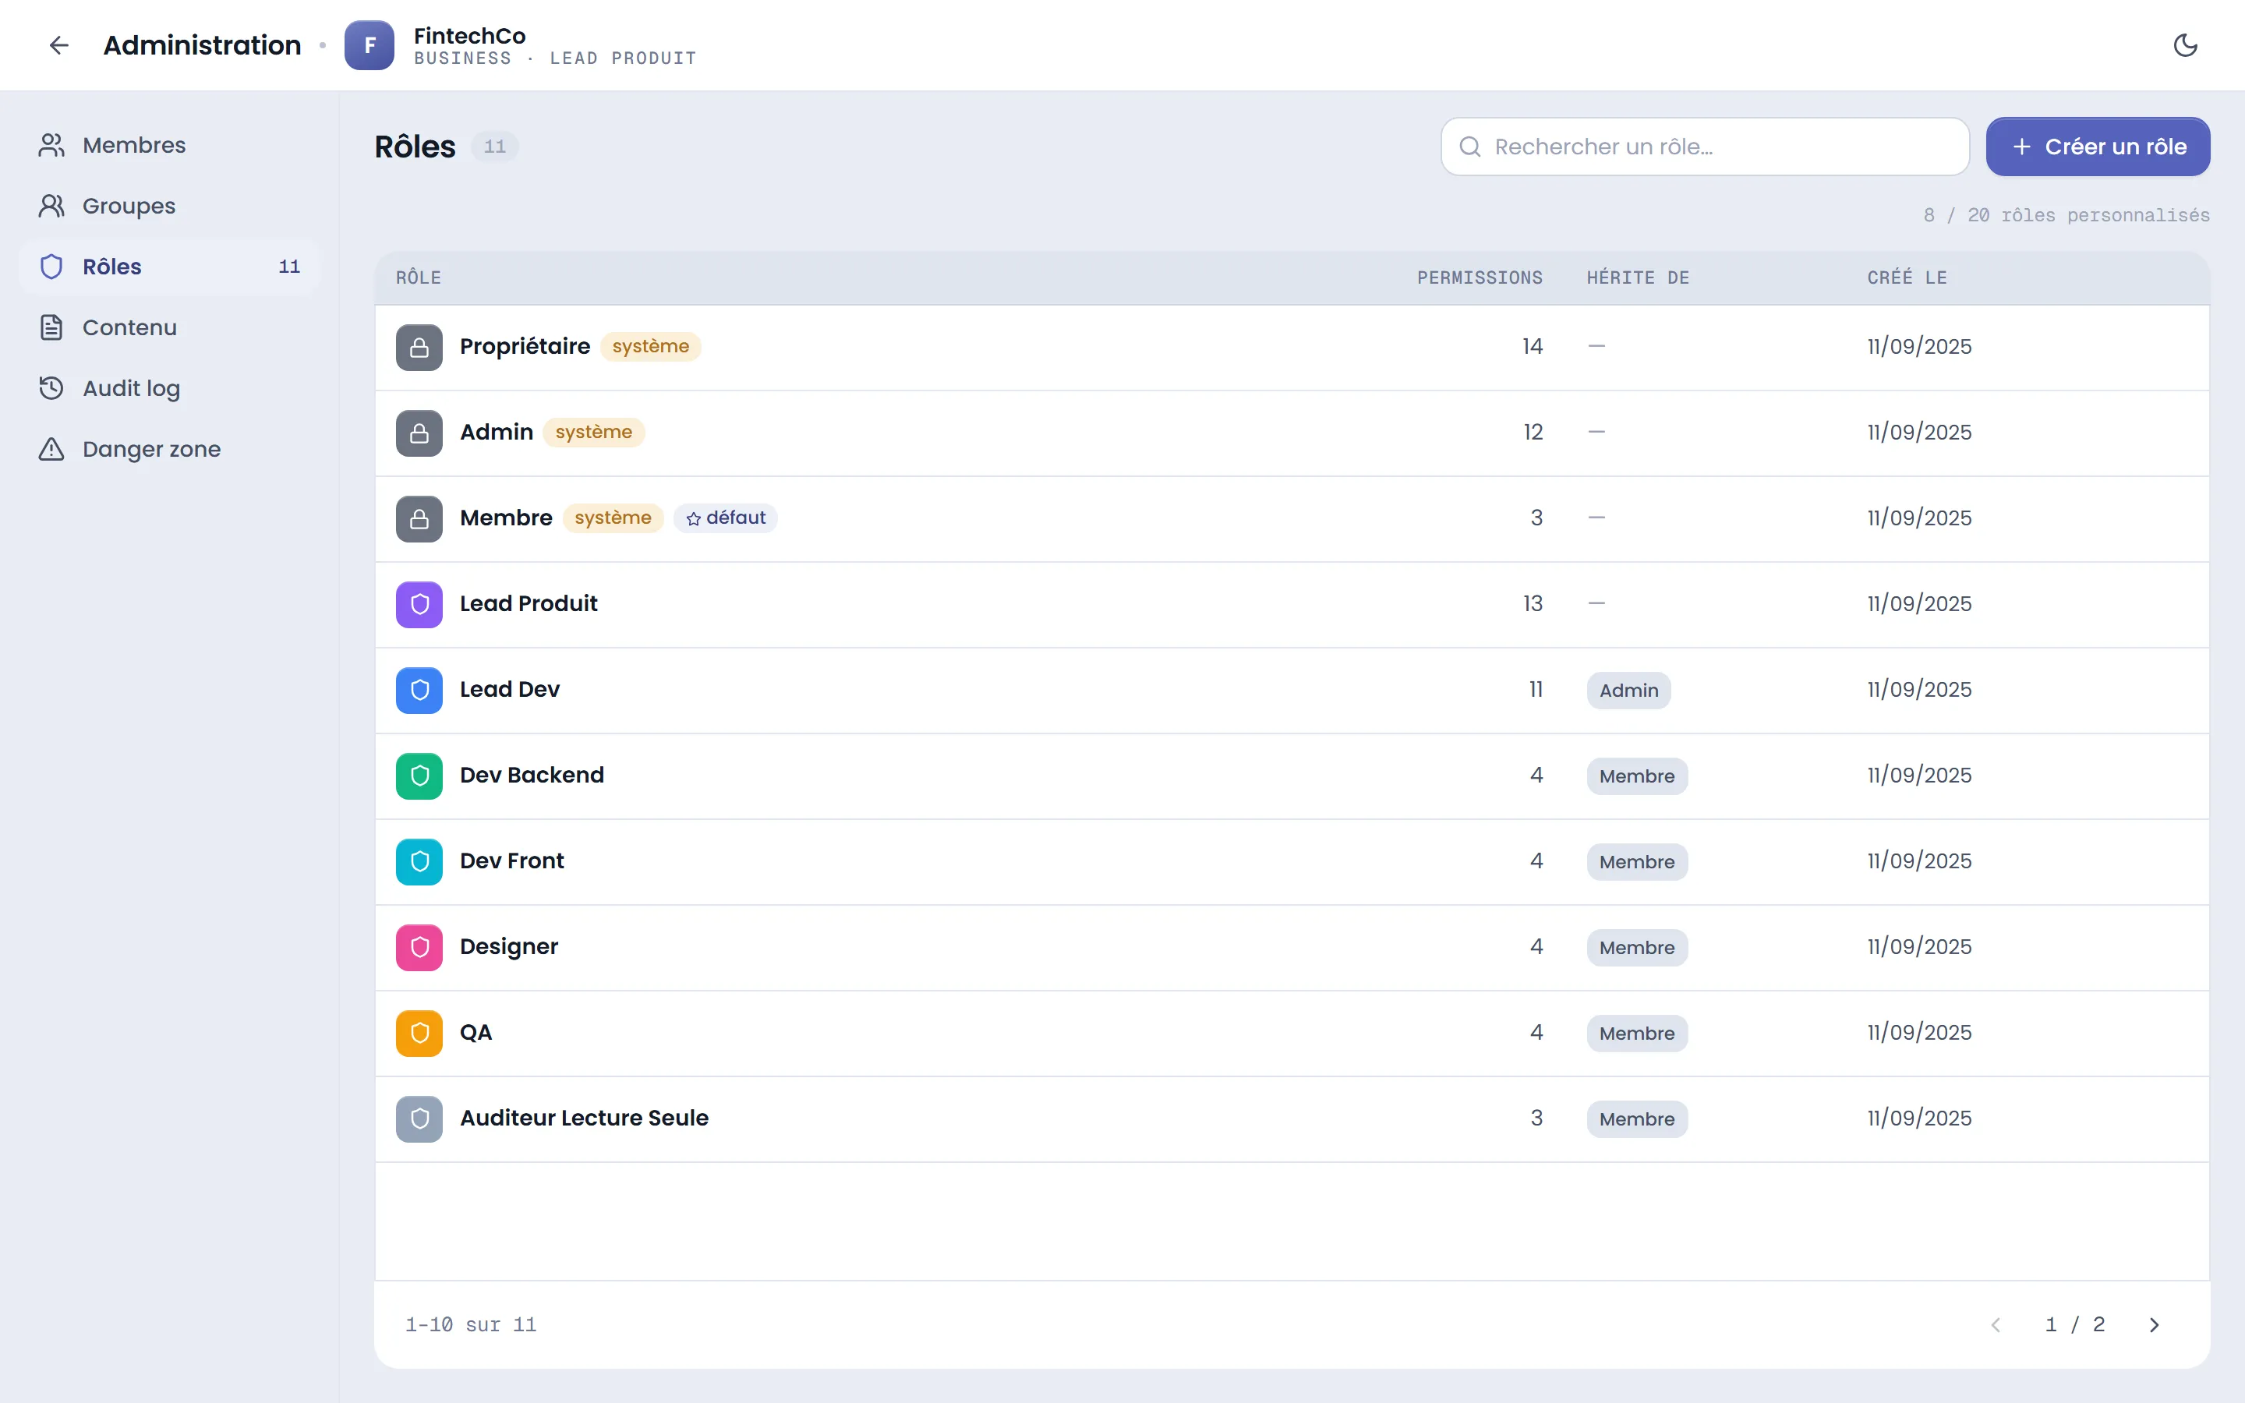Click the purple Lead Produit shield icon
The height and width of the screenshot is (1403, 2245).
419,604
